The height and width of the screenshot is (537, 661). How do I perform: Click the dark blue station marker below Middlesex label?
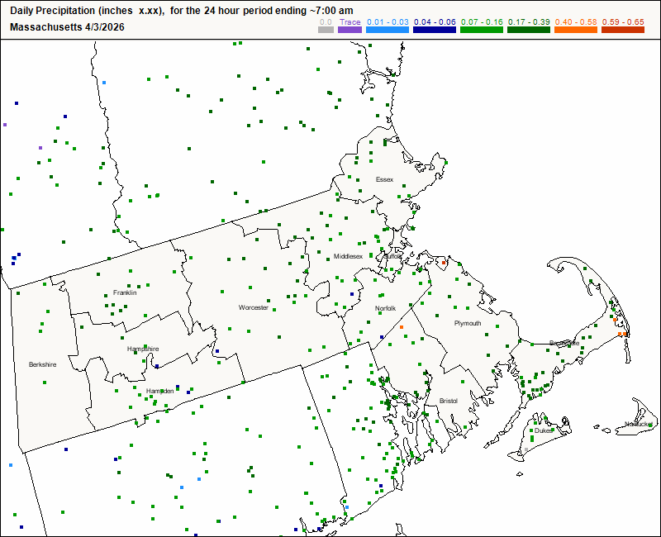(x=352, y=294)
